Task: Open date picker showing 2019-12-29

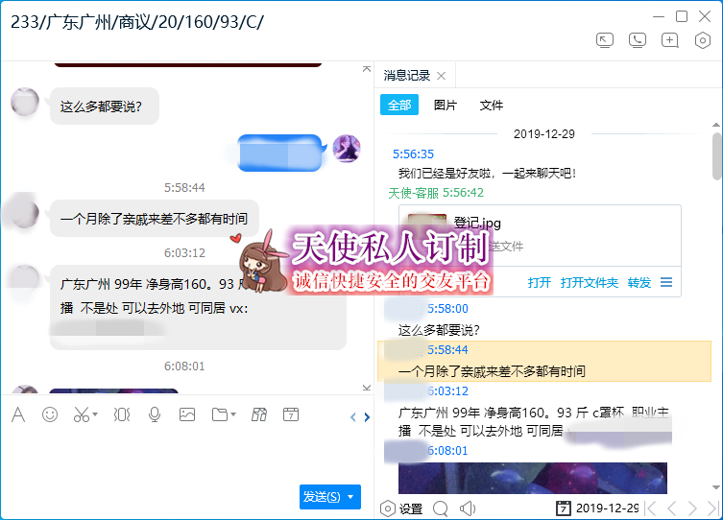Action: [x=597, y=508]
